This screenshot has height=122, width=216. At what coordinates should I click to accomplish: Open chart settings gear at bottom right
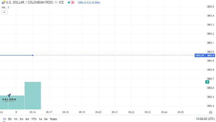click(211, 112)
